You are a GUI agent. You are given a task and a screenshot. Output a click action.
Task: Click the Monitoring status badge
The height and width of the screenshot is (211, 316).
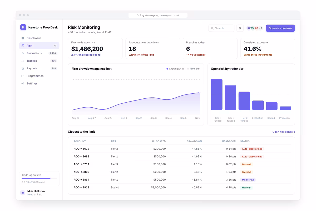[248, 180]
